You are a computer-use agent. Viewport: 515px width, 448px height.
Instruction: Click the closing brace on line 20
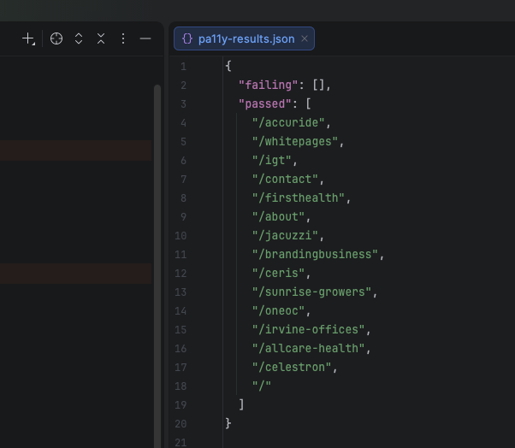point(228,423)
